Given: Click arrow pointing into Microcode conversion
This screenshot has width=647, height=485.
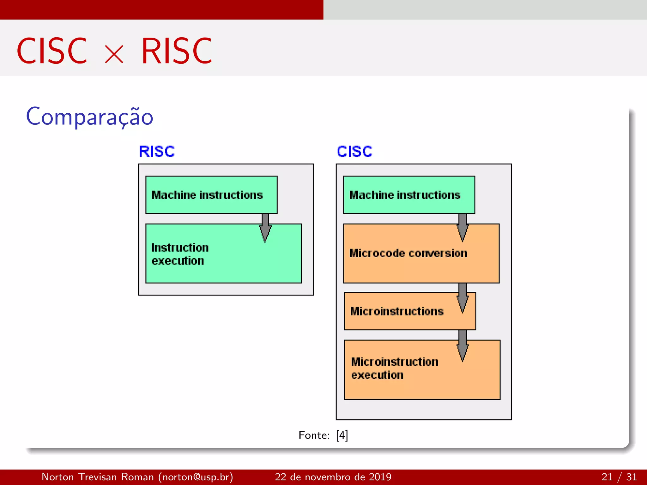Looking at the screenshot, I should [x=463, y=227].
